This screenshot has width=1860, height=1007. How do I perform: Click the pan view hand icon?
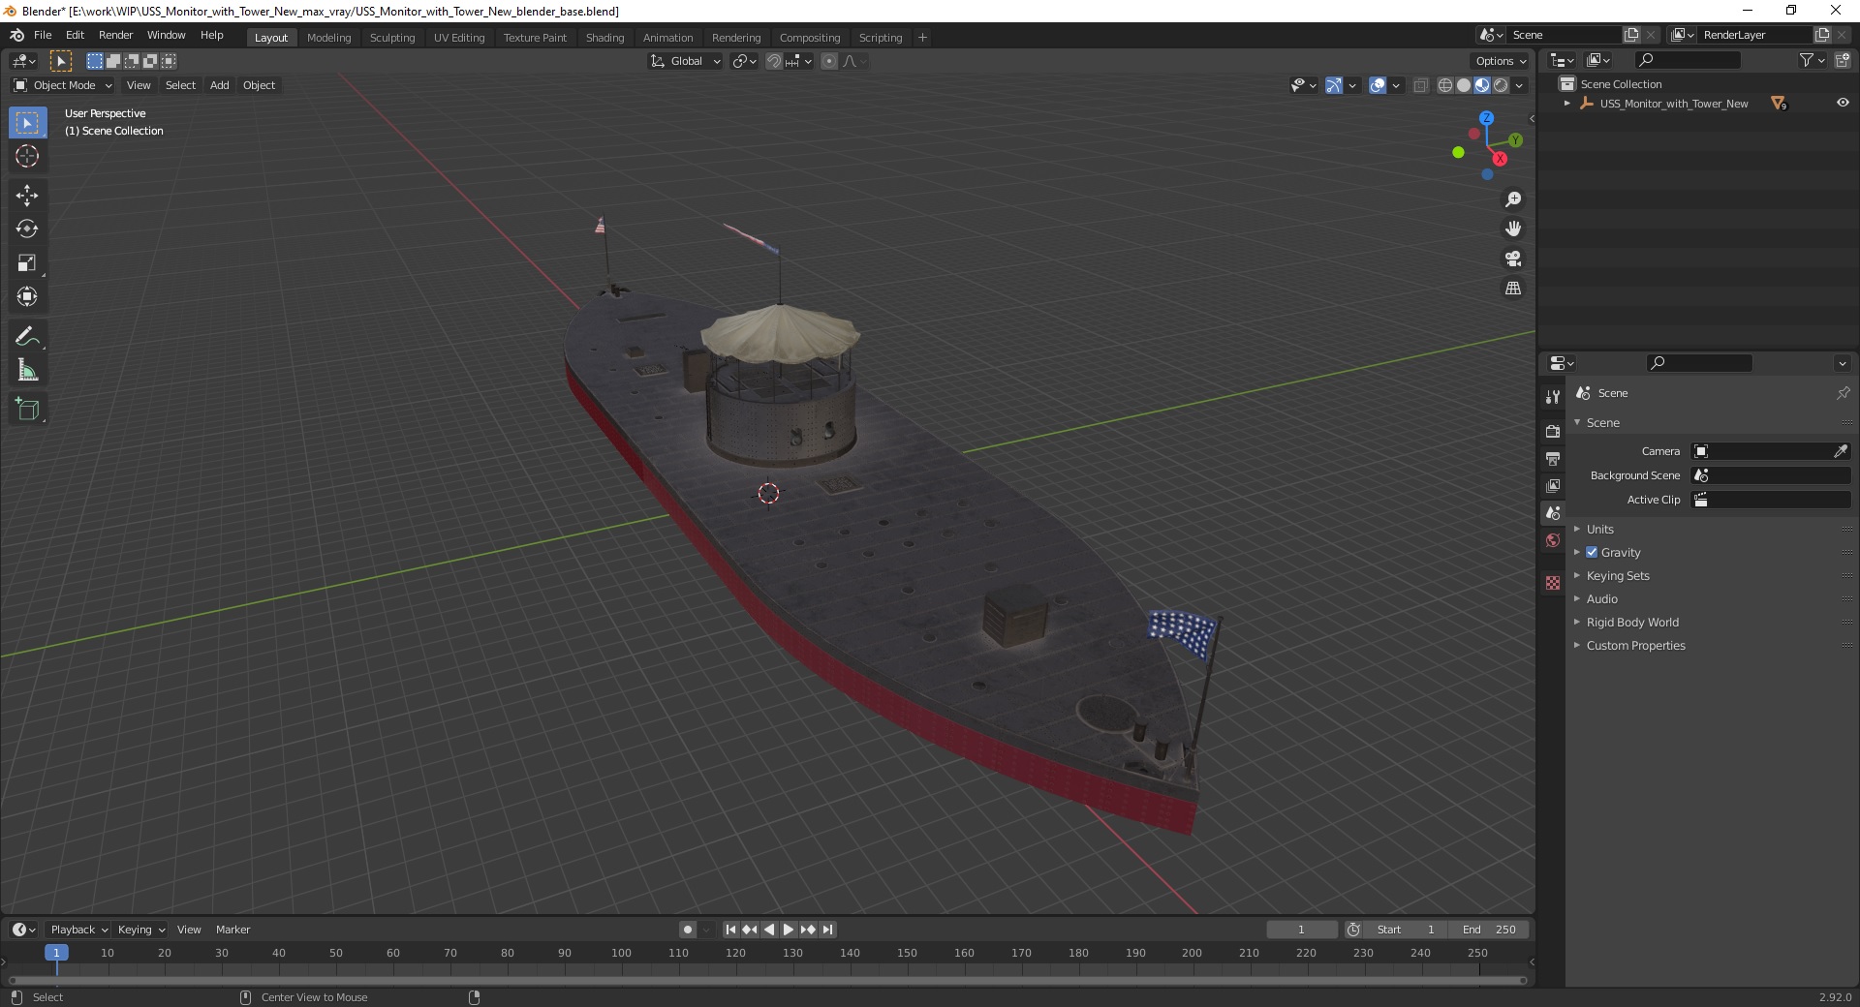(1513, 229)
